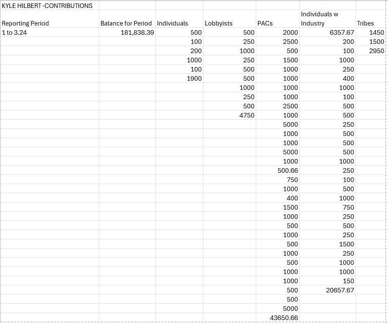Viewport: 388px width, 323px height.
Task: Select the 150 cell under Individuals w Industry
Action: (x=348, y=281)
